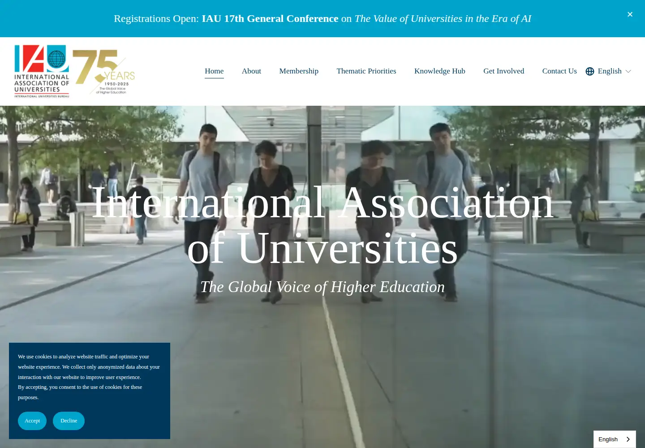
Task: Navigate to Contact Us page
Action: (x=559, y=71)
